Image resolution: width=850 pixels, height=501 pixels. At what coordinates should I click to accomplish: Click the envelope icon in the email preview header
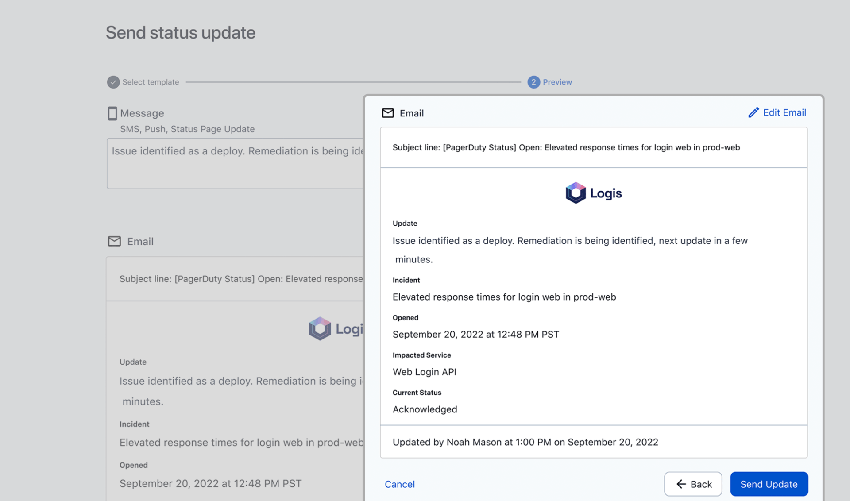(x=388, y=113)
